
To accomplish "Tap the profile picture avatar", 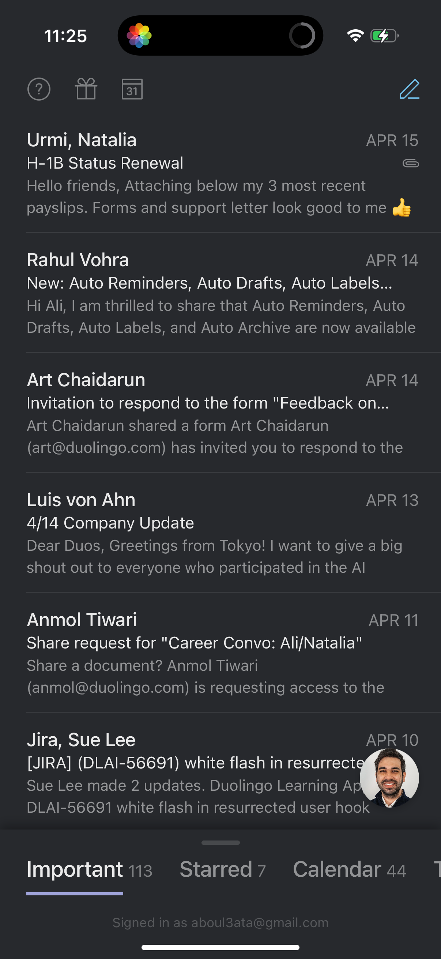I will pyautogui.click(x=389, y=778).
